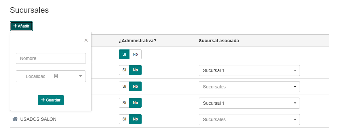This screenshot has height=128, width=337.
Task: Expand third row Sucursales dropdown
Action: coord(249,87)
